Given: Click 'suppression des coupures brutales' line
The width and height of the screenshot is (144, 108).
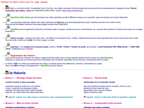Looking at the screenshot, I should 98,90.
